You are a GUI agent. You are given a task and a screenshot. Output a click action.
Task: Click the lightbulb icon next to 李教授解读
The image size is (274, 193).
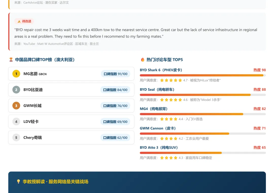coord(18,182)
